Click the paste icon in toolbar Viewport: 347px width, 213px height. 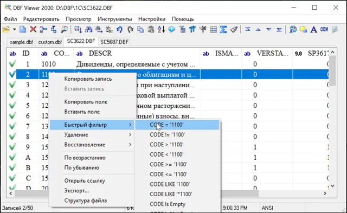[x=151, y=29]
